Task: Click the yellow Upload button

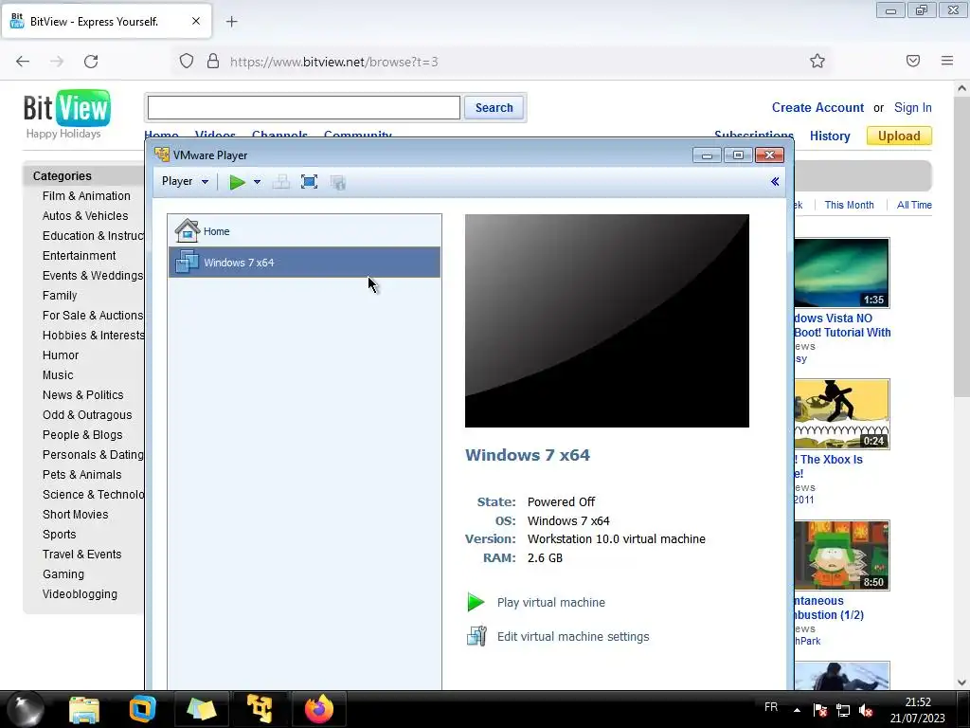Action: point(899,136)
